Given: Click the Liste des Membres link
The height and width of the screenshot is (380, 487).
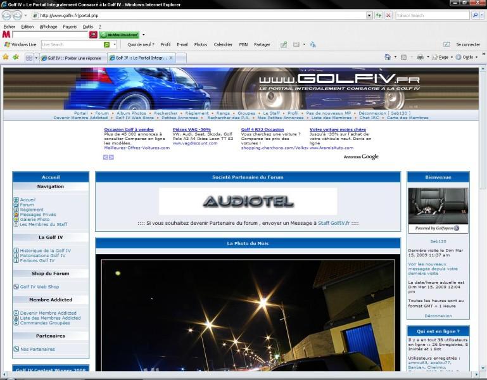Looking at the screenshot, I should pos(331,118).
